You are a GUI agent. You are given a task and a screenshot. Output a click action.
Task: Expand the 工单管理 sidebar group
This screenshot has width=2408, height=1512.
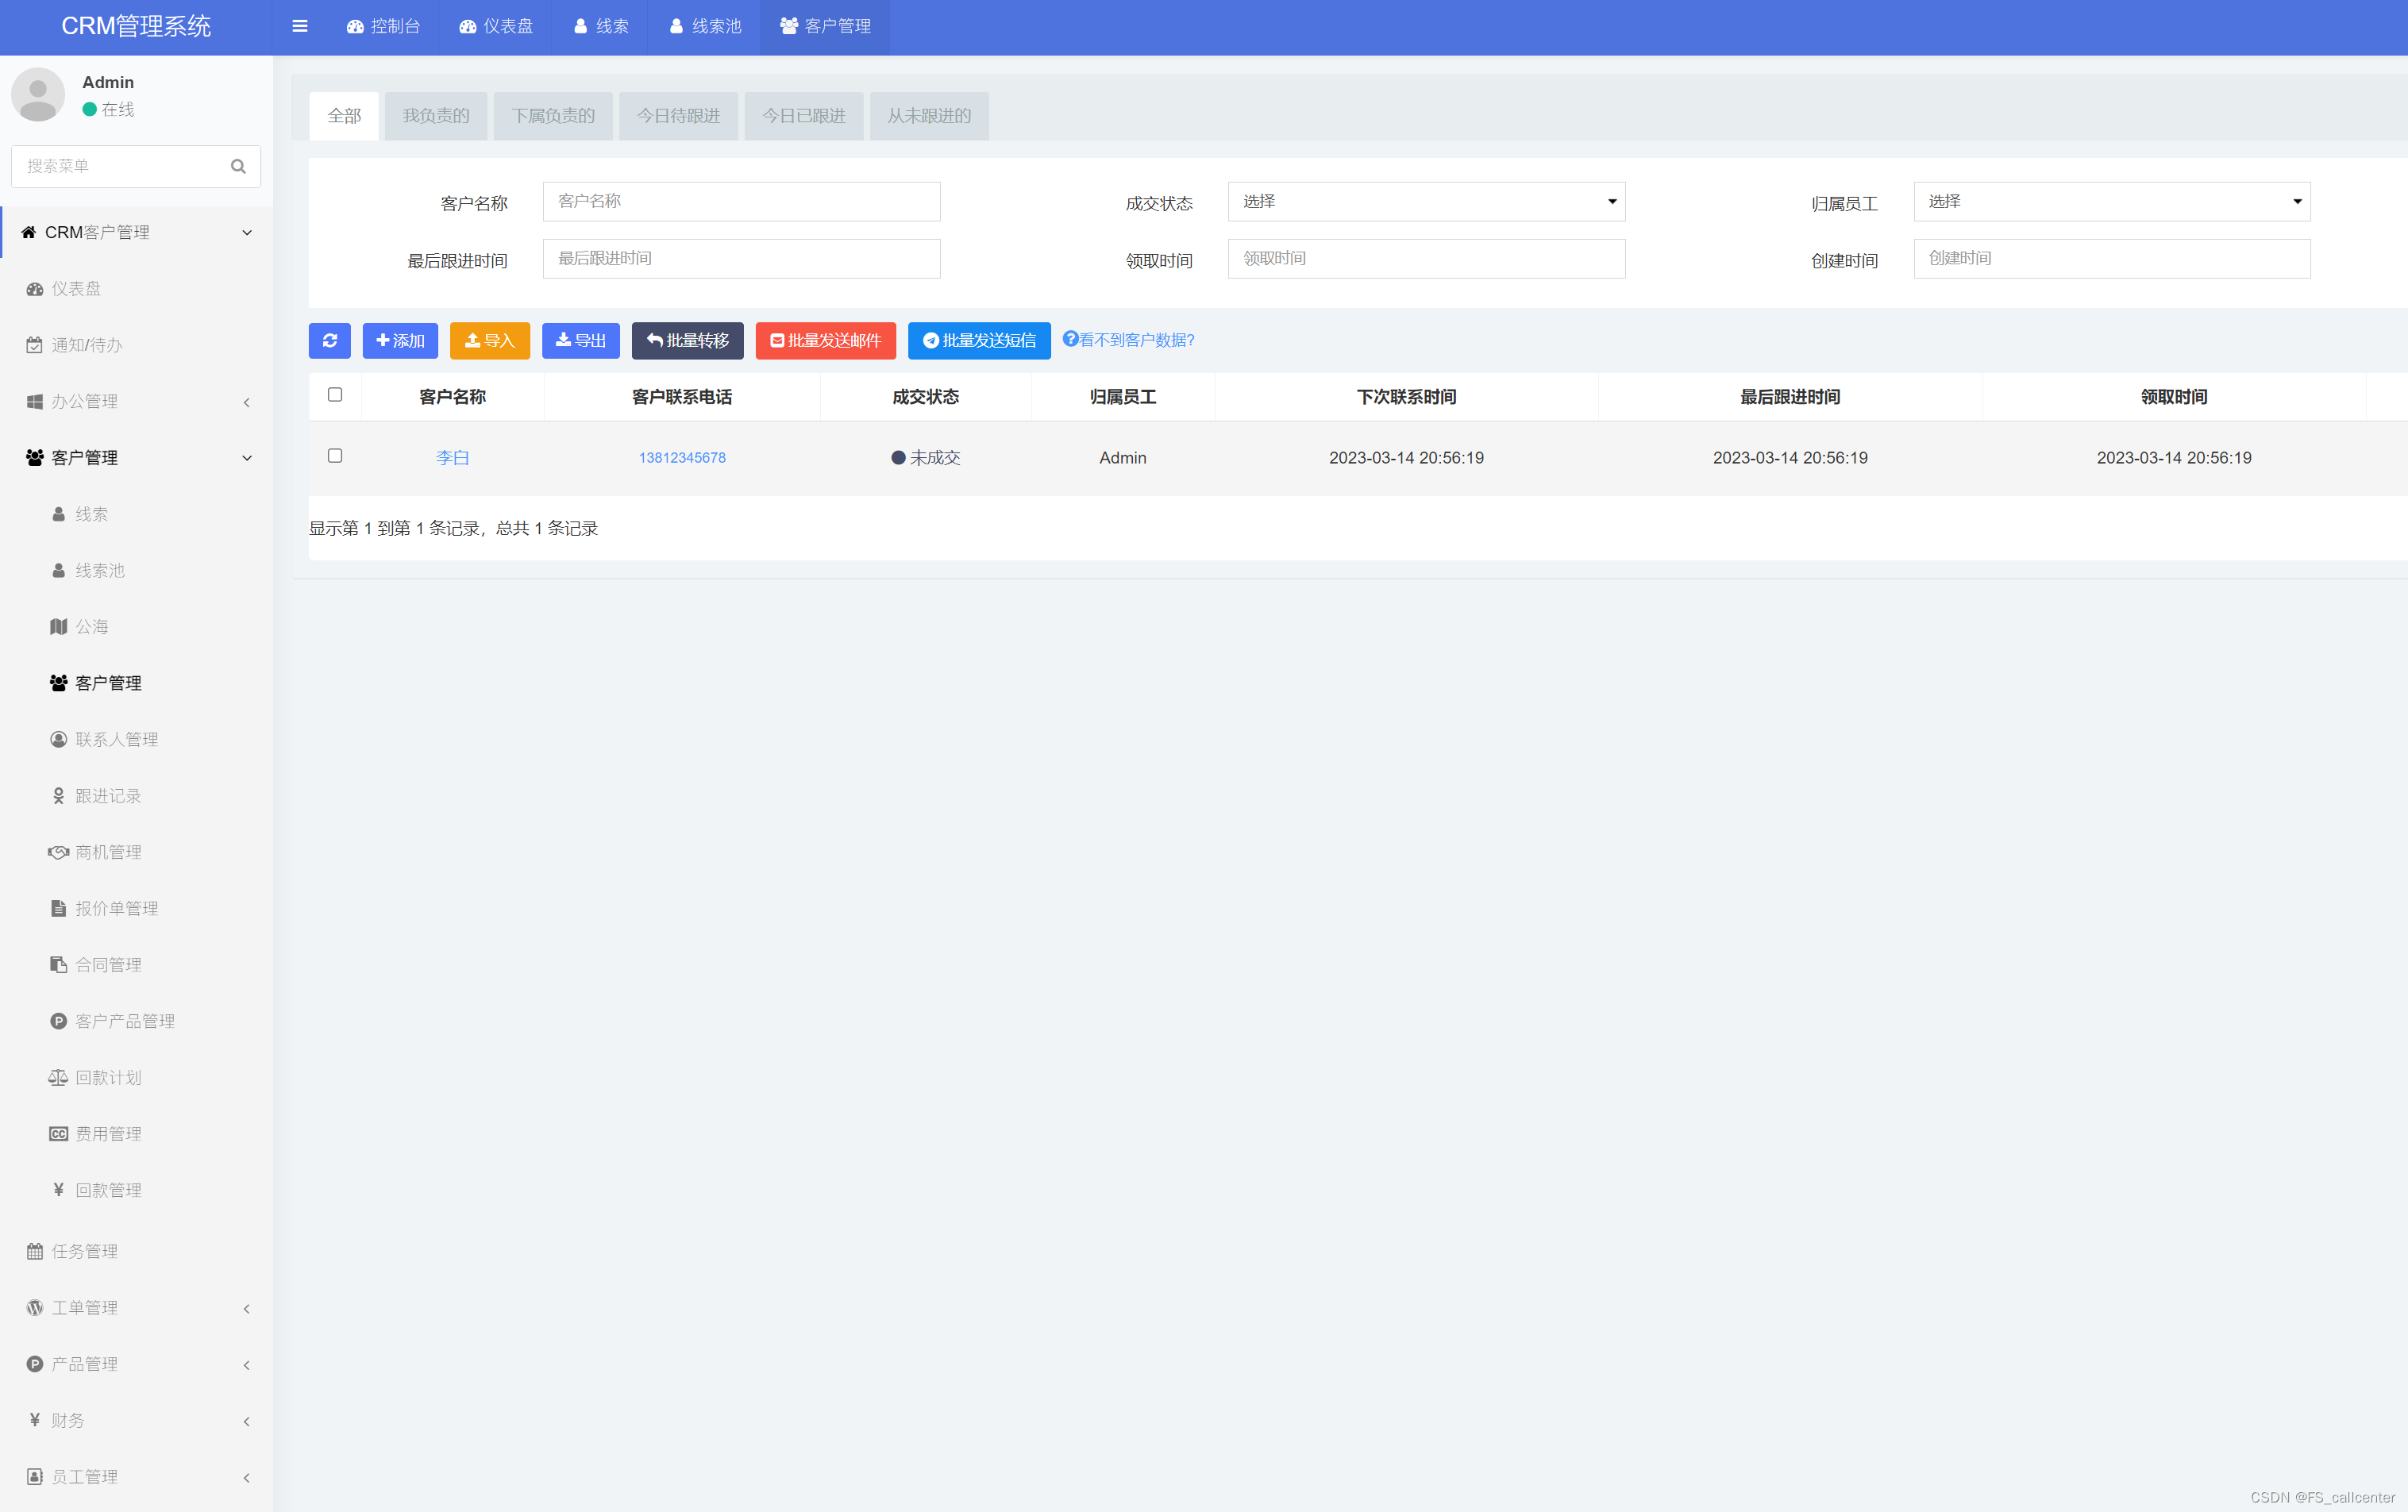136,1308
